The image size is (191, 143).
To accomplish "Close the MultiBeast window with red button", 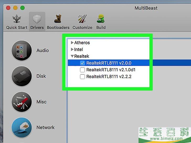I will click(8, 8).
